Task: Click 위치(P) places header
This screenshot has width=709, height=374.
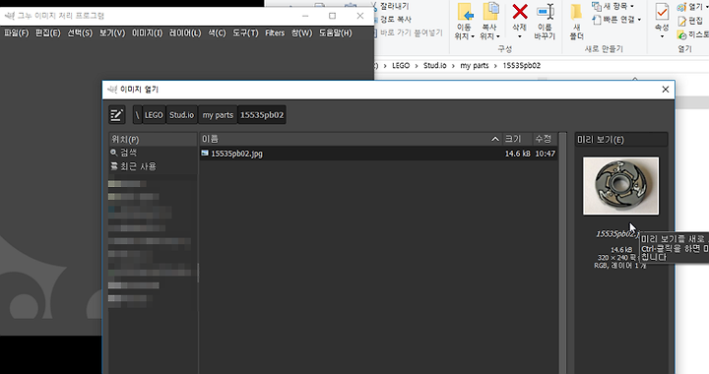Action: pyautogui.click(x=125, y=140)
